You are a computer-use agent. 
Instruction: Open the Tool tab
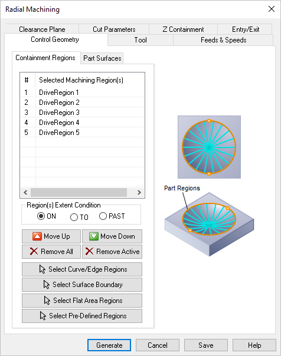coord(140,40)
